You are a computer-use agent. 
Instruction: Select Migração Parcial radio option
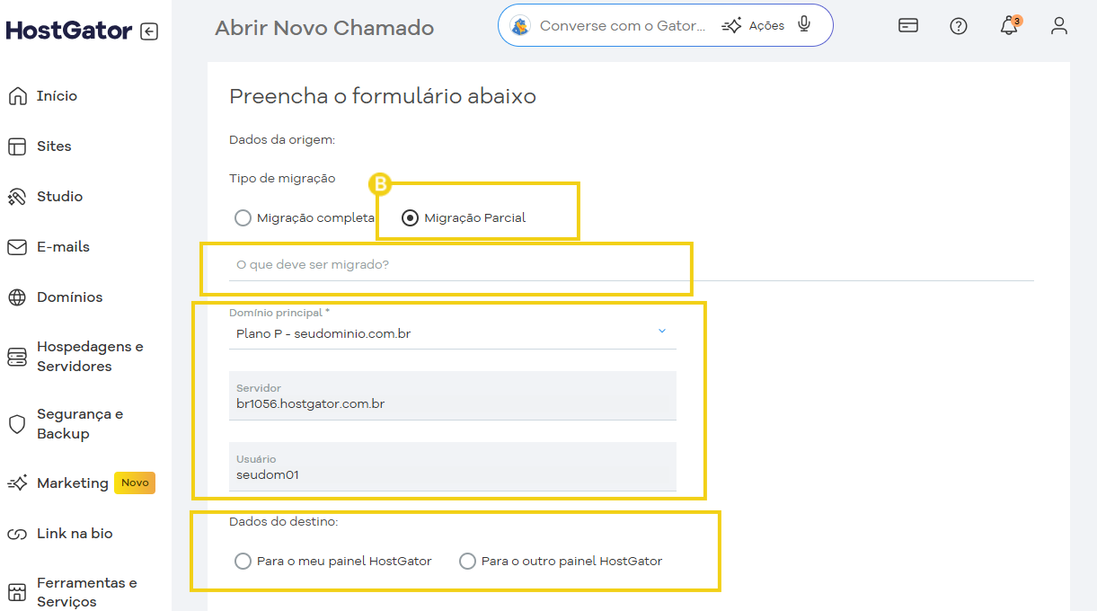411,218
